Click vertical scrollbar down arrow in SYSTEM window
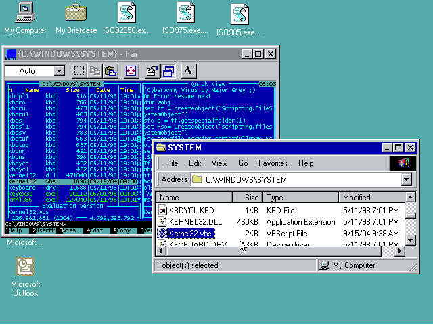Screen dimensions: 433x325 pos(411,240)
